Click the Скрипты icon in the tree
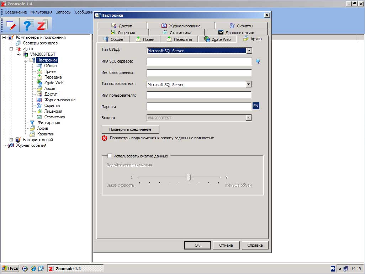365x274 pixels. 39,106
